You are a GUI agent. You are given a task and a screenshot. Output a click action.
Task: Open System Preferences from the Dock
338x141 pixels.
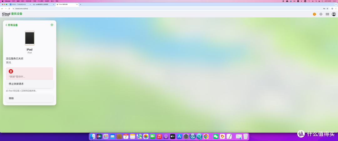[186, 136]
